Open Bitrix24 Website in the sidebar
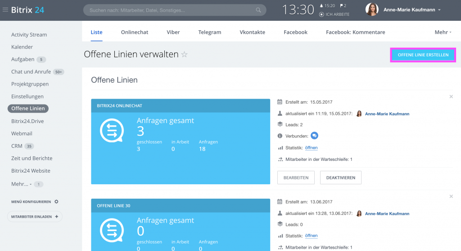The width and height of the screenshot is (461, 251). [x=31, y=170]
